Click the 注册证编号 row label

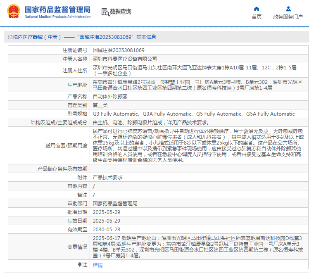[x=75, y=50]
